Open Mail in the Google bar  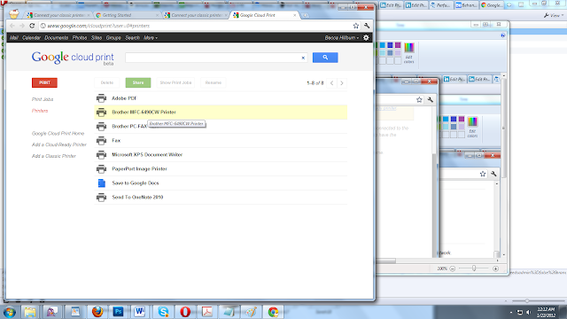point(14,37)
